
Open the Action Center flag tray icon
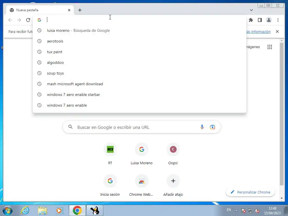tap(244, 211)
